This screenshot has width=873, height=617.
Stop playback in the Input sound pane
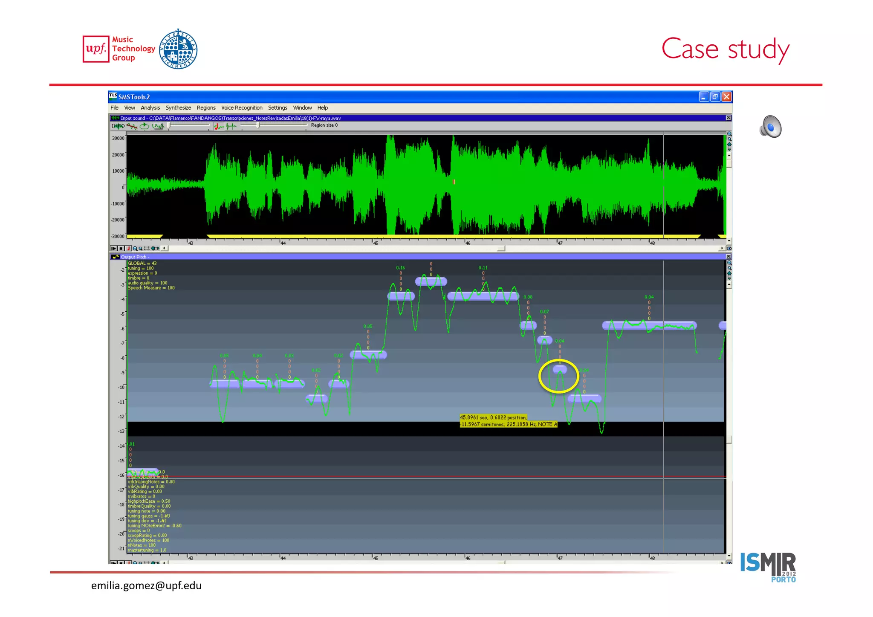[121, 248]
